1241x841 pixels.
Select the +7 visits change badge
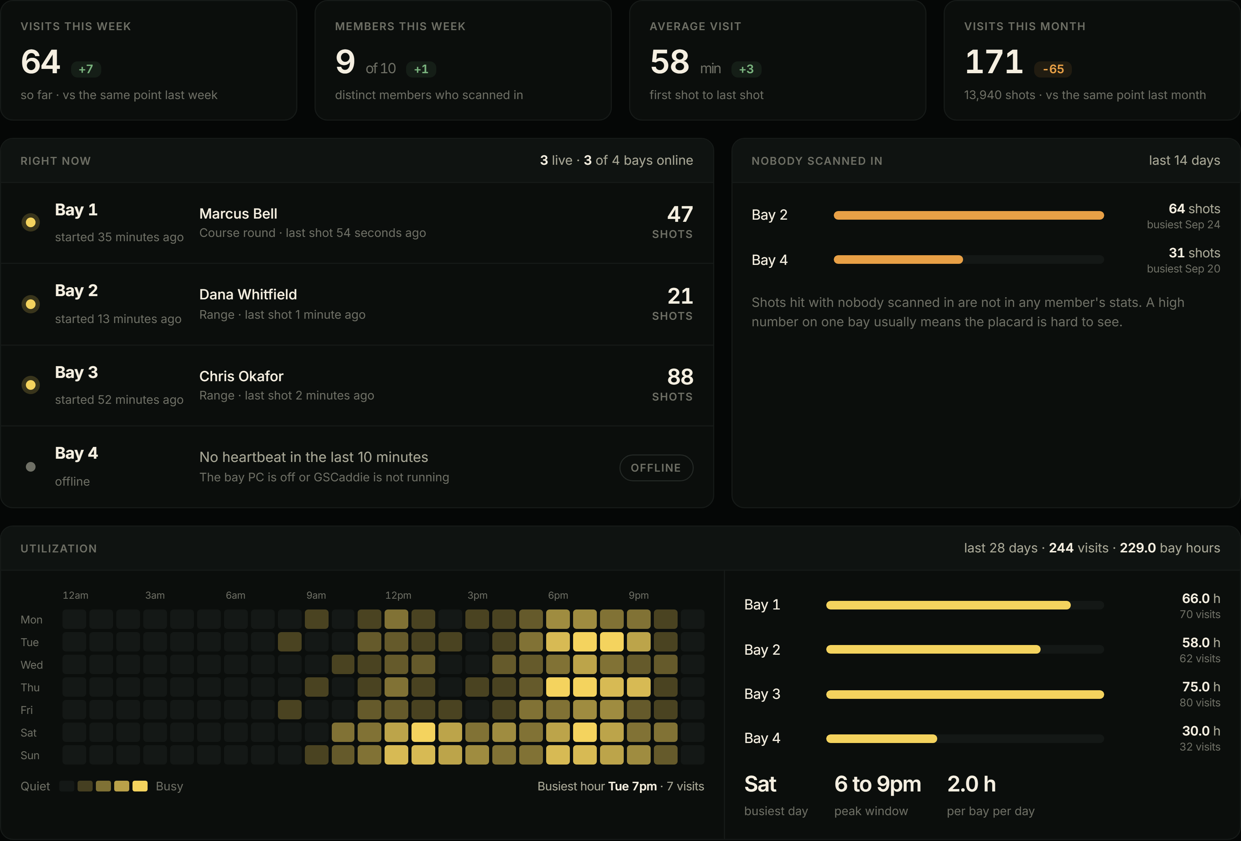point(86,69)
